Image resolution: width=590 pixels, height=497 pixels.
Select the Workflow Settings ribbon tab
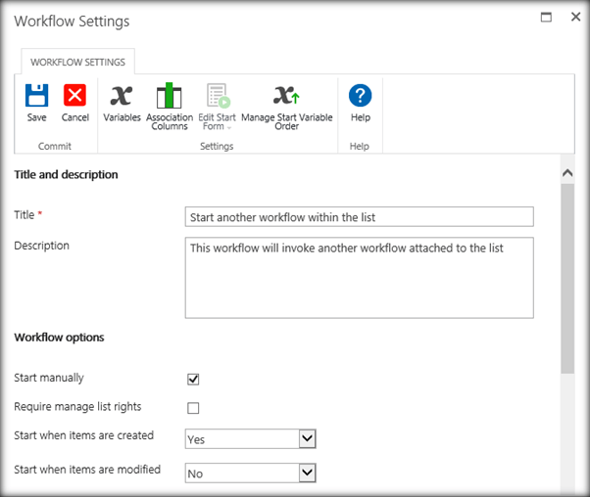click(x=77, y=63)
